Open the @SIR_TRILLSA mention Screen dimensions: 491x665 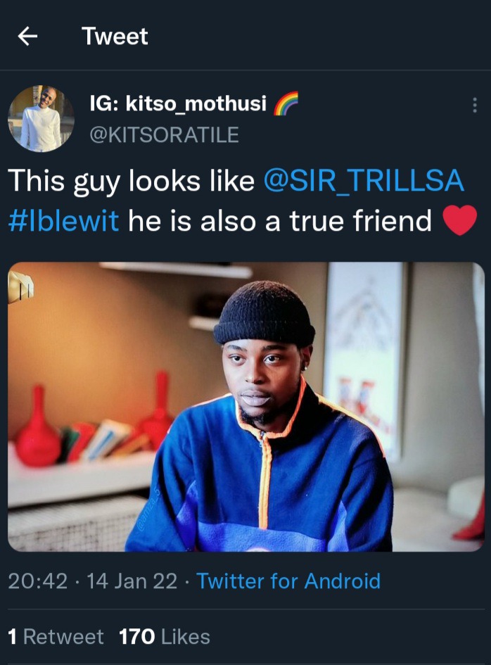click(x=364, y=180)
